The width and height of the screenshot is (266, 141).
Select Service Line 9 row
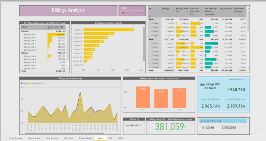pyautogui.click(x=43, y=56)
